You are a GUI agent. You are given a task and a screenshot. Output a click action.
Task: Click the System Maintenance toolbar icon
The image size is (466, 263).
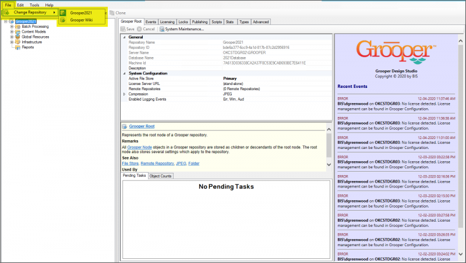(x=162, y=29)
